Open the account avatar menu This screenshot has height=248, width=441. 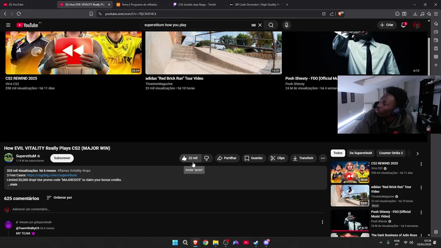(417, 25)
